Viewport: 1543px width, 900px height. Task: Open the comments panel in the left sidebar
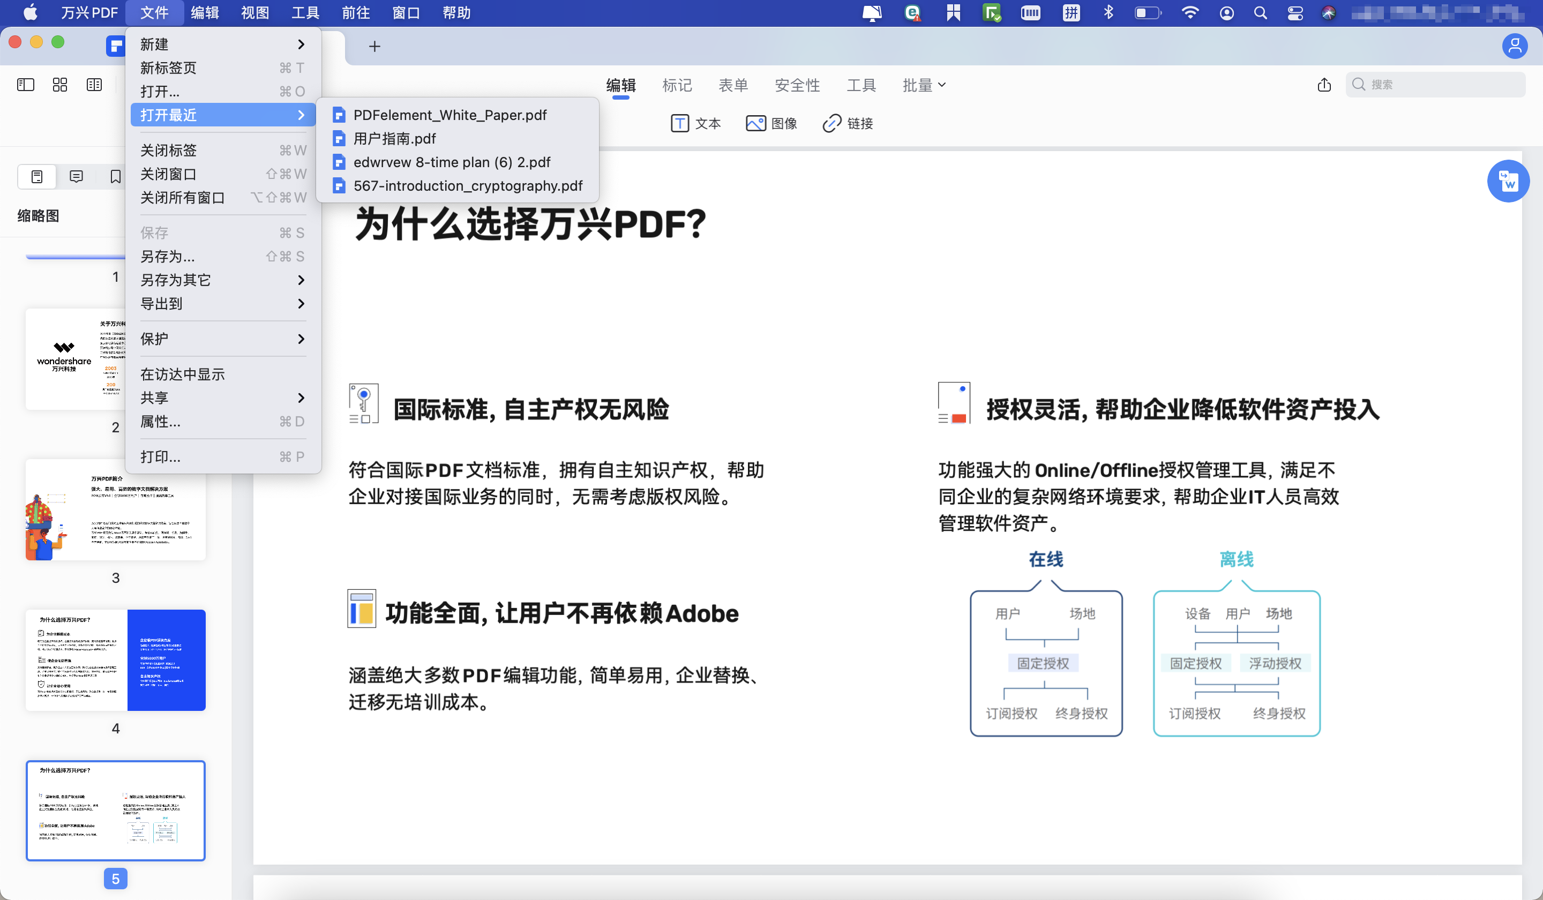(76, 176)
